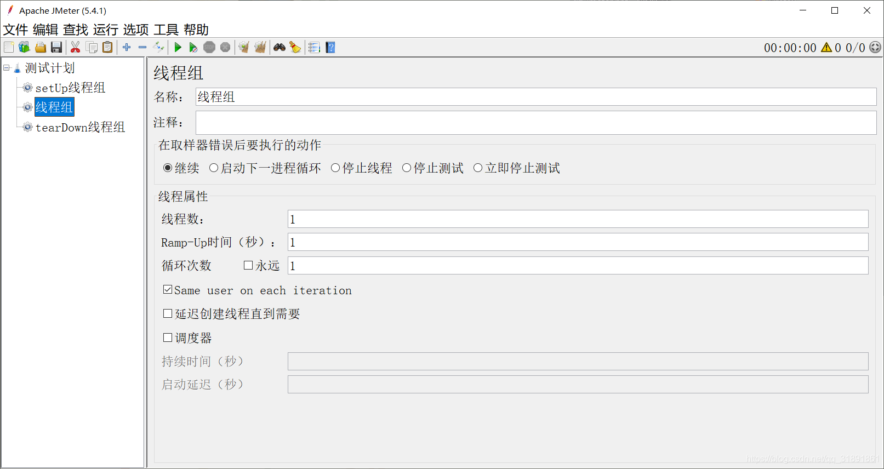The width and height of the screenshot is (884, 469).
Task: Click the Open file folder icon
Action: 41,48
